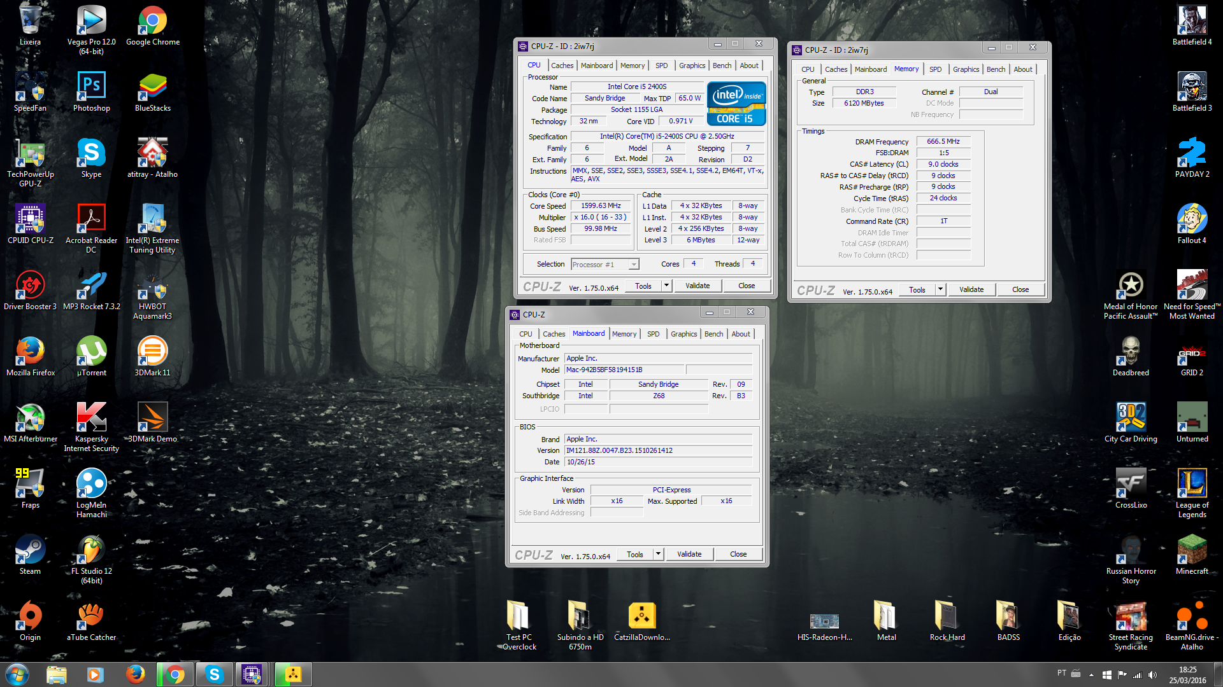The height and width of the screenshot is (687, 1223).
Task: Open CPU-Z from the taskbar
Action: (251, 674)
